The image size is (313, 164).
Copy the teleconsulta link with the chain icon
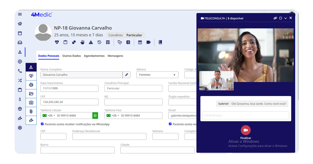275,18
